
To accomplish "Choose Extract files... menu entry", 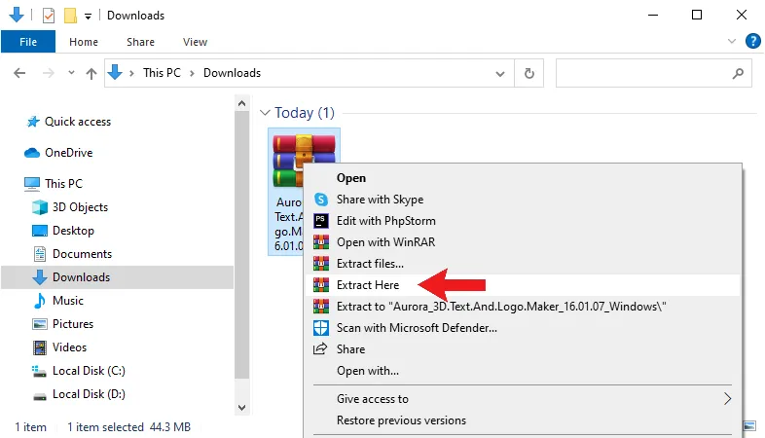I will click(523, 264).
